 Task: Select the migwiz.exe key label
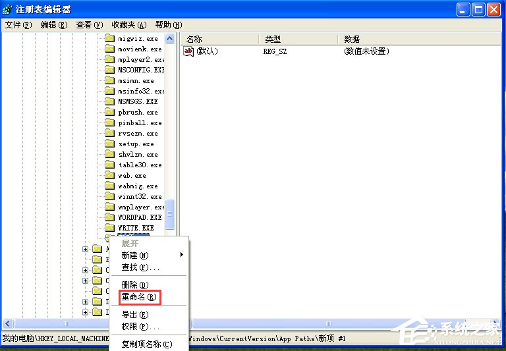[x=138, y=39]
